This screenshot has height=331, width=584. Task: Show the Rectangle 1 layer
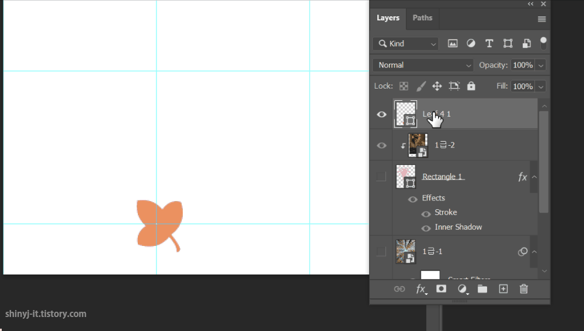[381, 177]
